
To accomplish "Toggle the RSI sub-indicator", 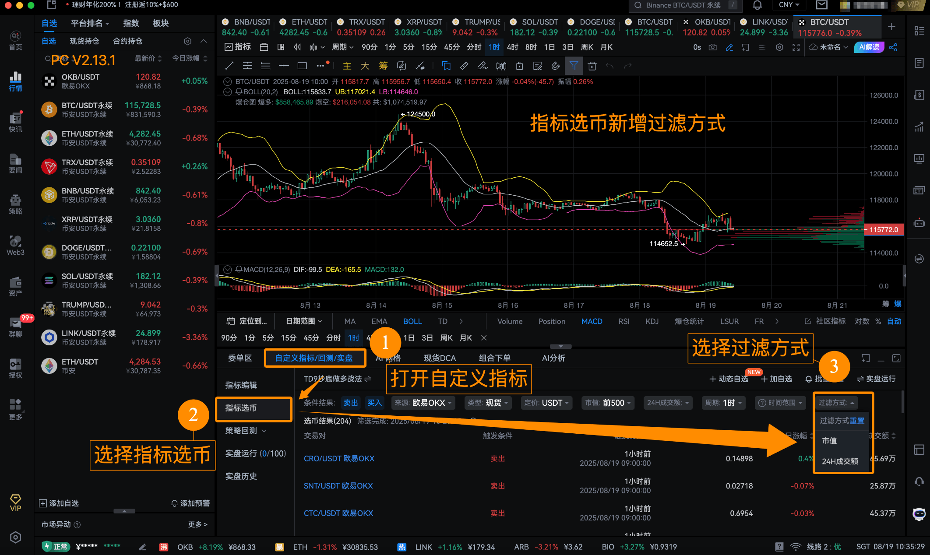I will pos(624,321).
